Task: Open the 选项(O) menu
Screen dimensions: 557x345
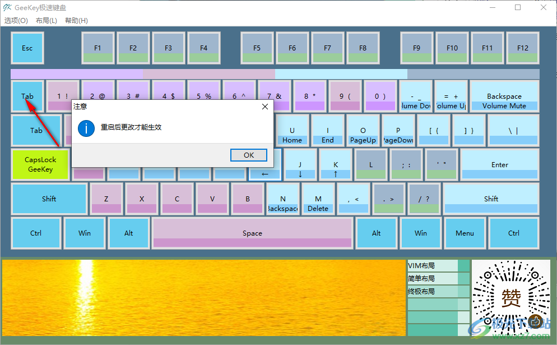Action: click(16, 21)
